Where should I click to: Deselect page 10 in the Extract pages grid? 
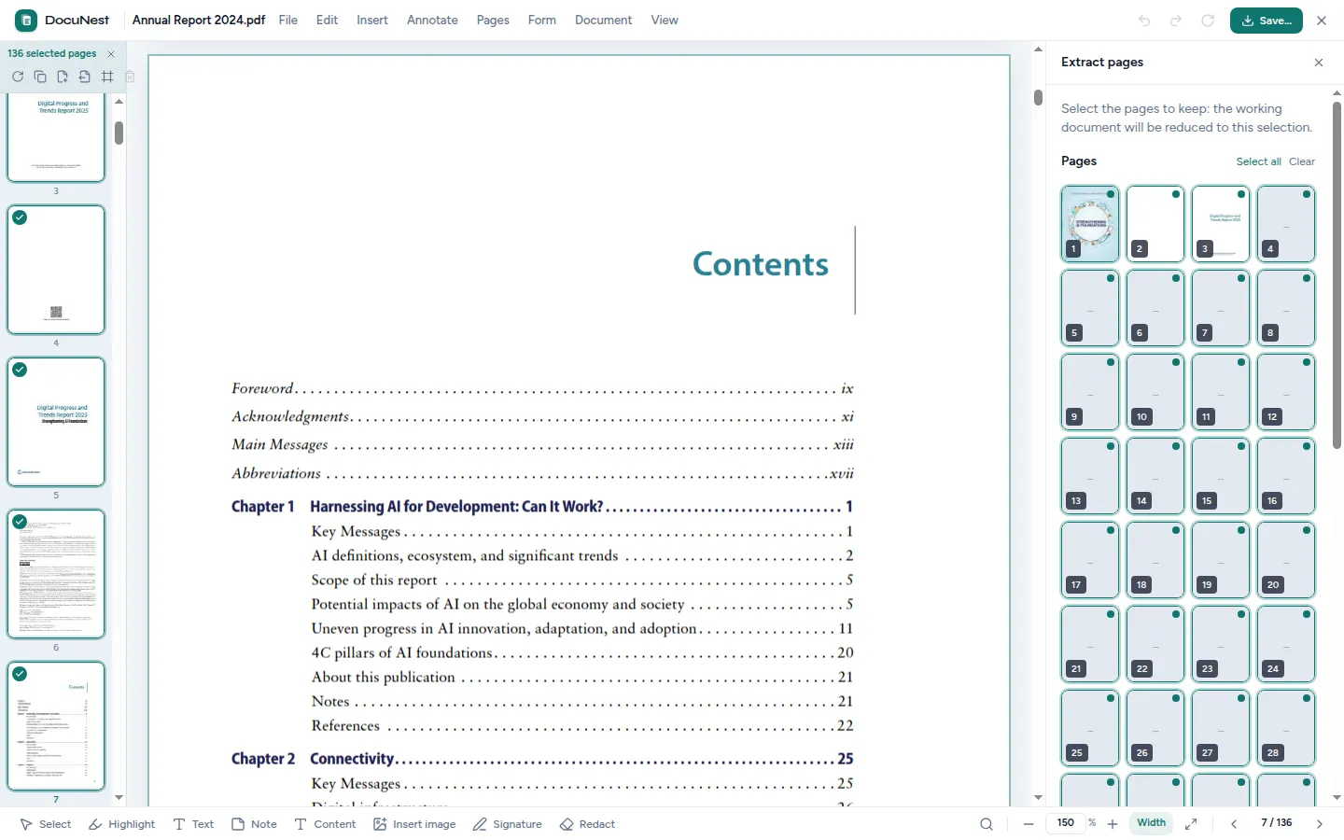click(1155, 392)
